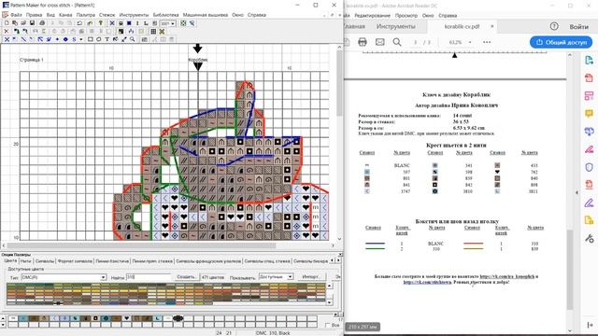Click the 'Создать...' button
This screenshot has width=598, height=336.
186,277
